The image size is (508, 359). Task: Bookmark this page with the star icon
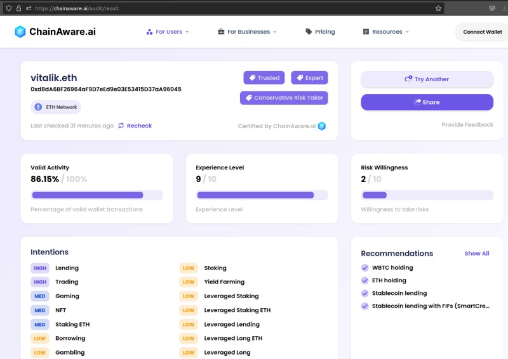(438, 8)
